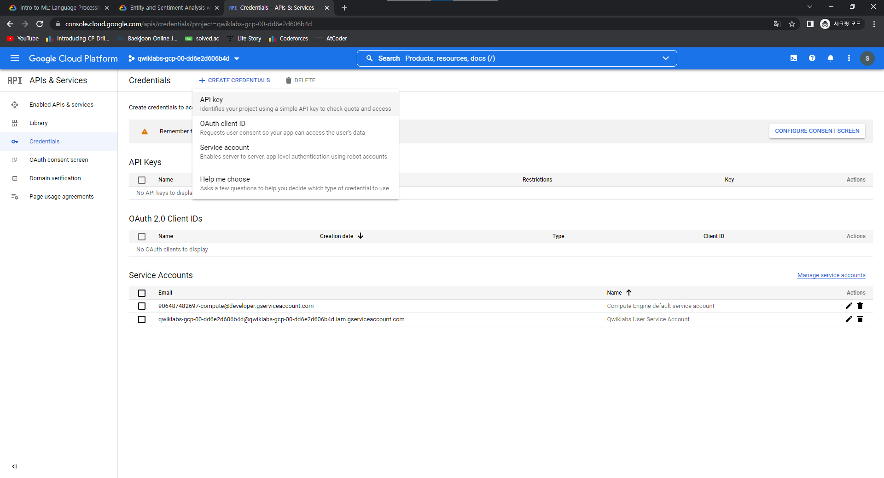The image size is (884, 478).
Task: Choose OAuth client ID option
Action: point(296,128)
